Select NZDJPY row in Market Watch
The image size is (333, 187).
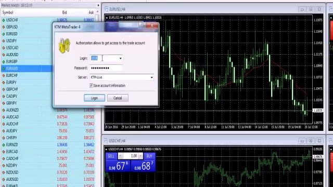(x=48, y=165)
